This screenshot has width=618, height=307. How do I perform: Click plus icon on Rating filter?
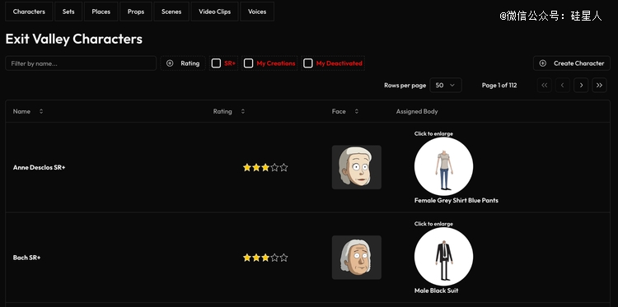point(170,63)
